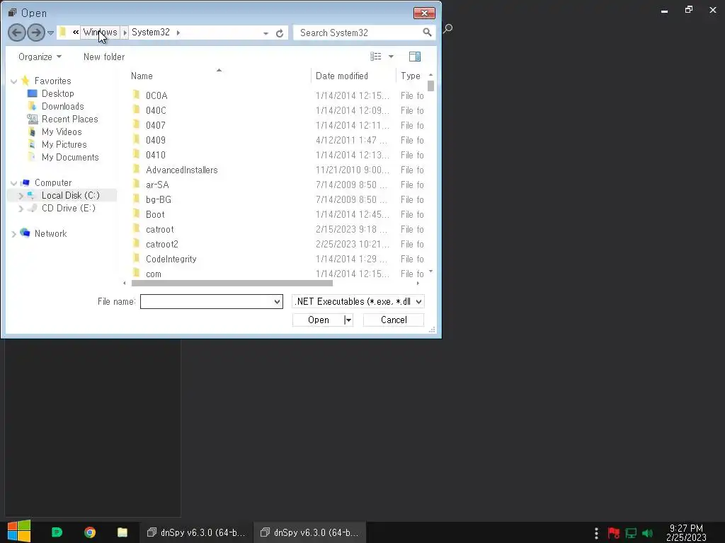This screenshot has height=543, width=725.
Task: Click the dnSpy search magnifier icon
Action: (447, 29)
